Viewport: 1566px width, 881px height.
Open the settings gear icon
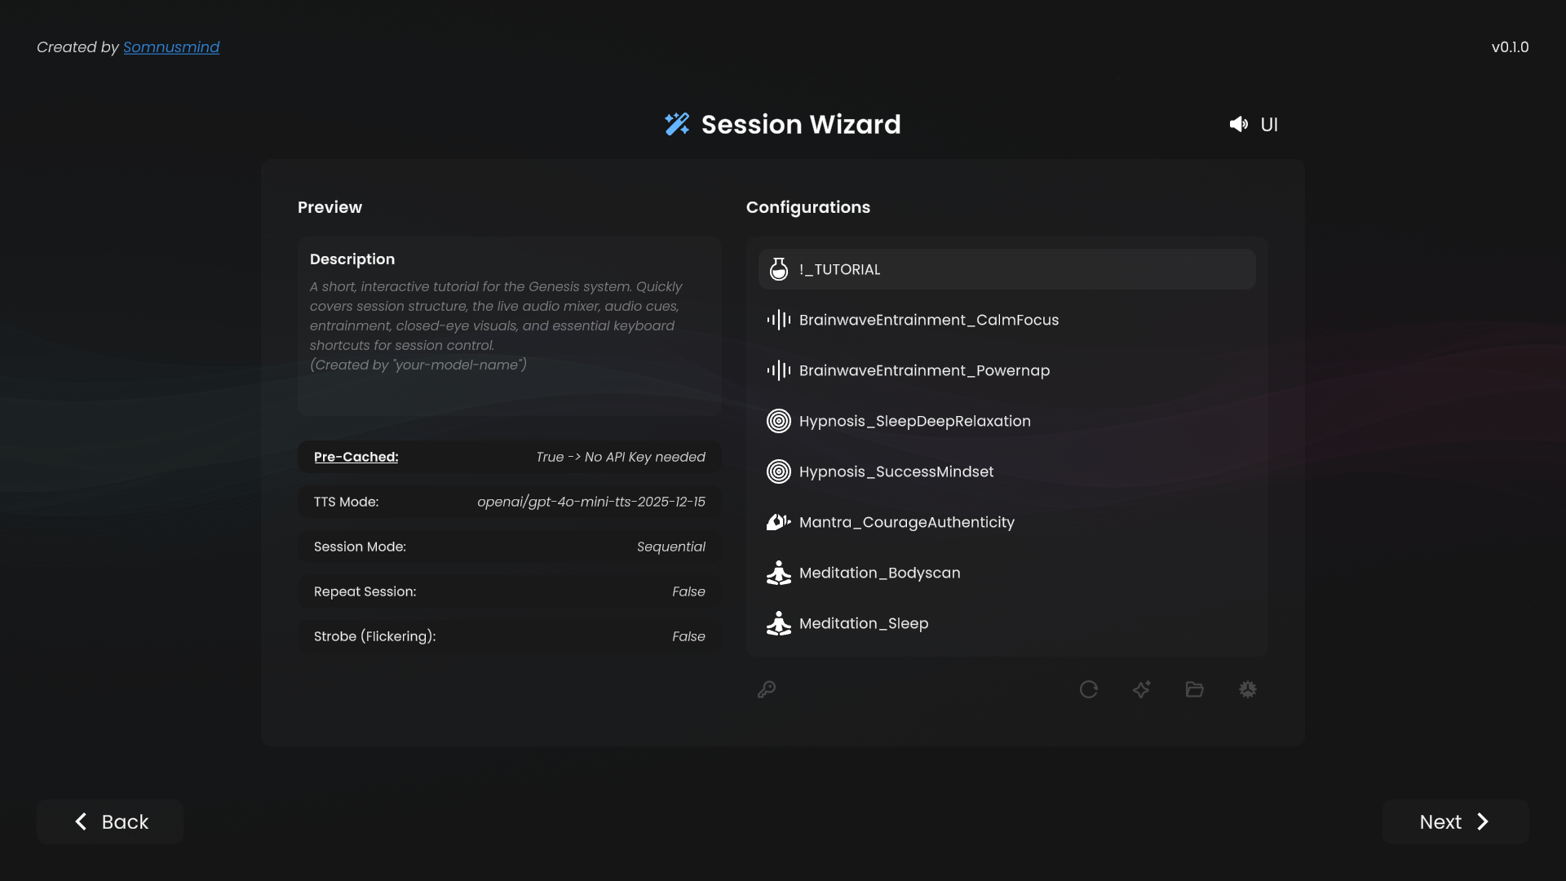pos(1248,689)
